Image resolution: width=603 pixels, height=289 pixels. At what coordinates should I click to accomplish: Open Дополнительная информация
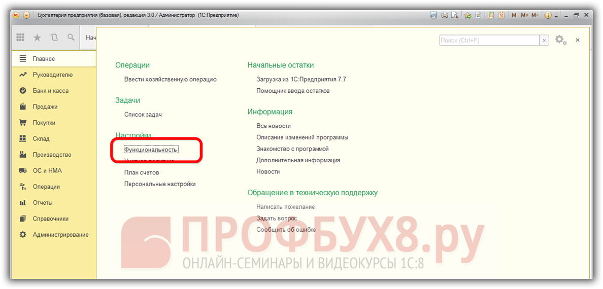[x=298, y=160]
